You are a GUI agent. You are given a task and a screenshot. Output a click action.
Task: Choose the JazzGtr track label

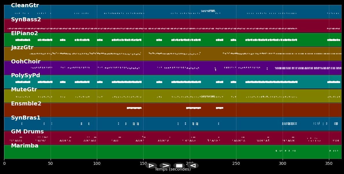[22, 48]
